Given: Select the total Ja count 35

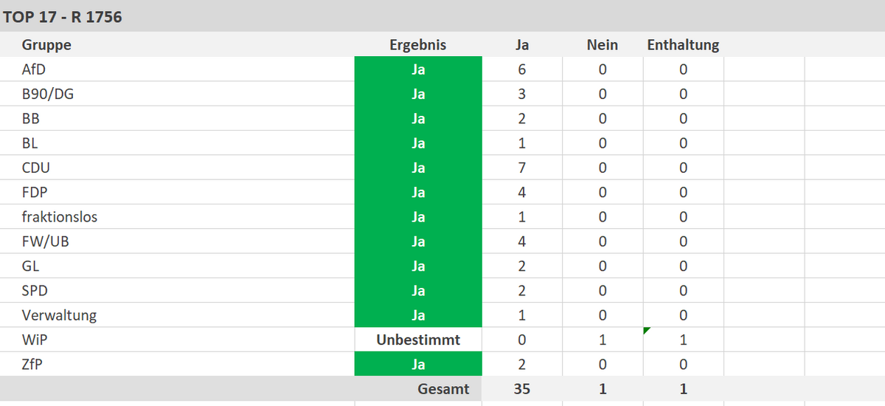Looking at the screenshot, I should point(521,389).
